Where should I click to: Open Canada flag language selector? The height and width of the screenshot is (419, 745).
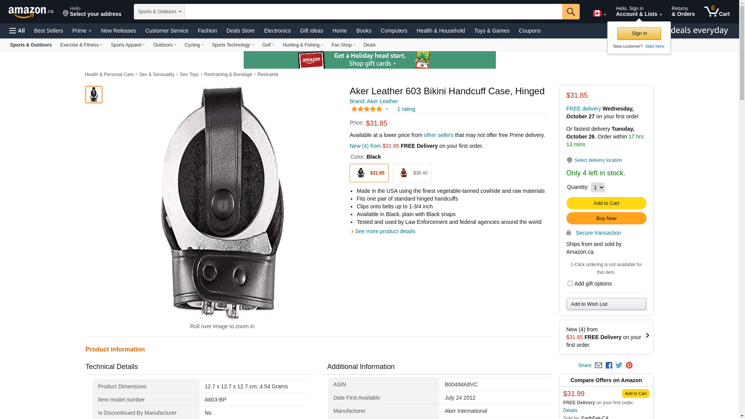click(x=599, y=14)
